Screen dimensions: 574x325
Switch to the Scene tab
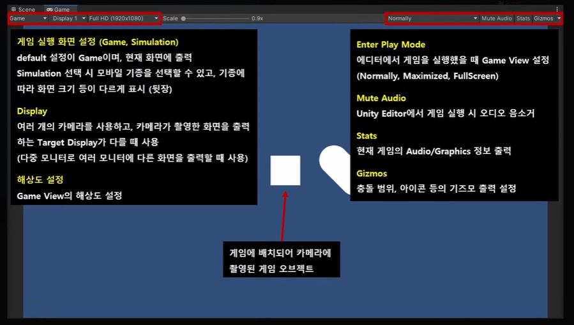(x=24, y=9)
